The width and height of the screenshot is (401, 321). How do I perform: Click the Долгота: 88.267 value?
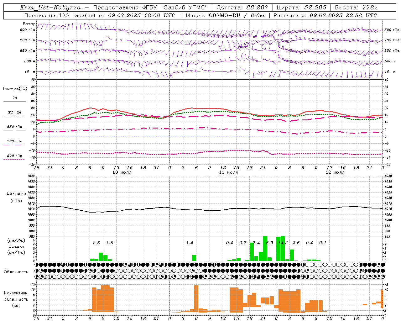tap(242, 8)
